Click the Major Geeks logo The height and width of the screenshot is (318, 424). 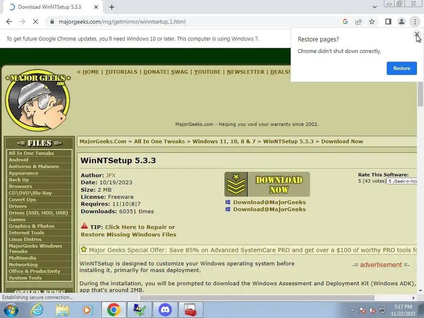tap(38, 100)
